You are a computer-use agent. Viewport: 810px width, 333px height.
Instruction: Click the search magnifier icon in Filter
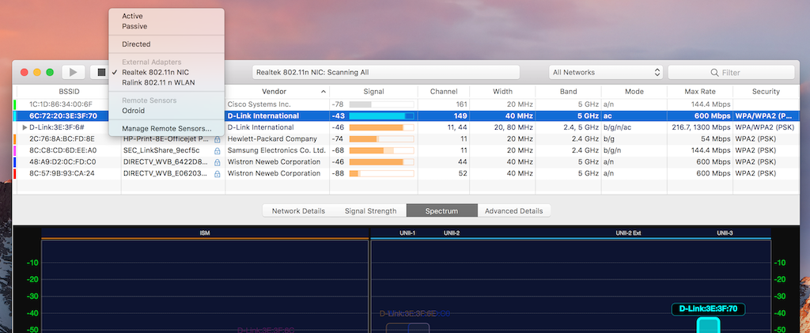point(714,73)
